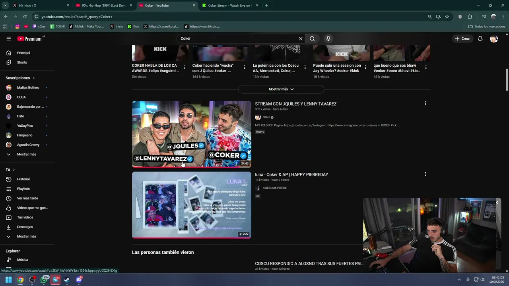Open options for Puede salir una session short
The image size is (509, 286).
(365, 68)
